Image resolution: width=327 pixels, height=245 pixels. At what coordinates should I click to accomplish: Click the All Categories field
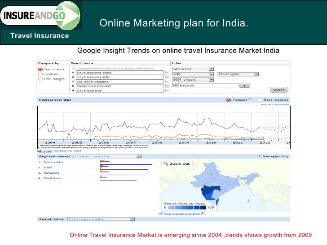[x=205, y=86]
